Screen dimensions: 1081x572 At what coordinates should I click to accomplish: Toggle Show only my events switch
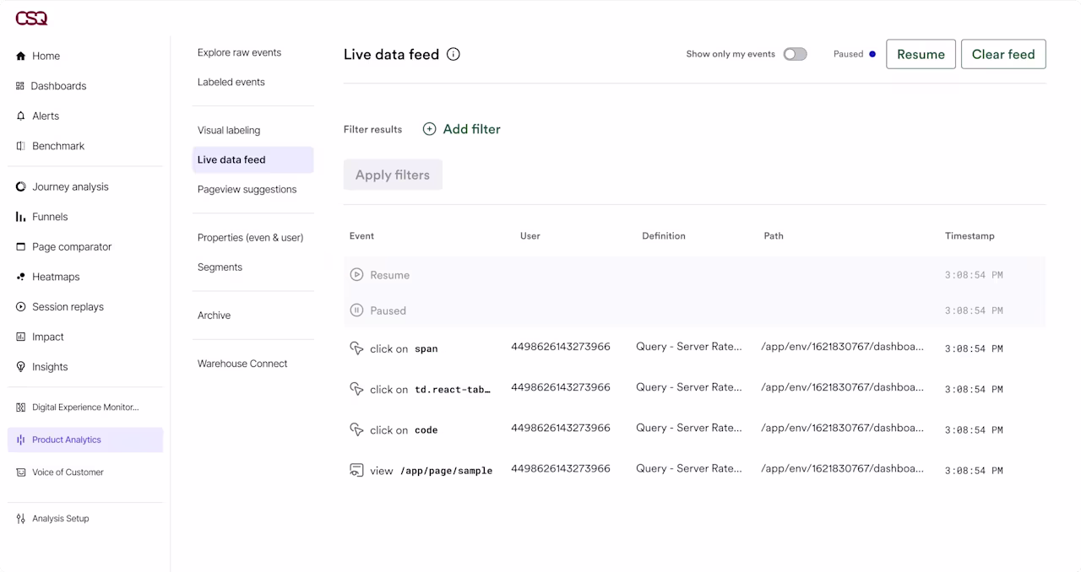tap(795, 54)
